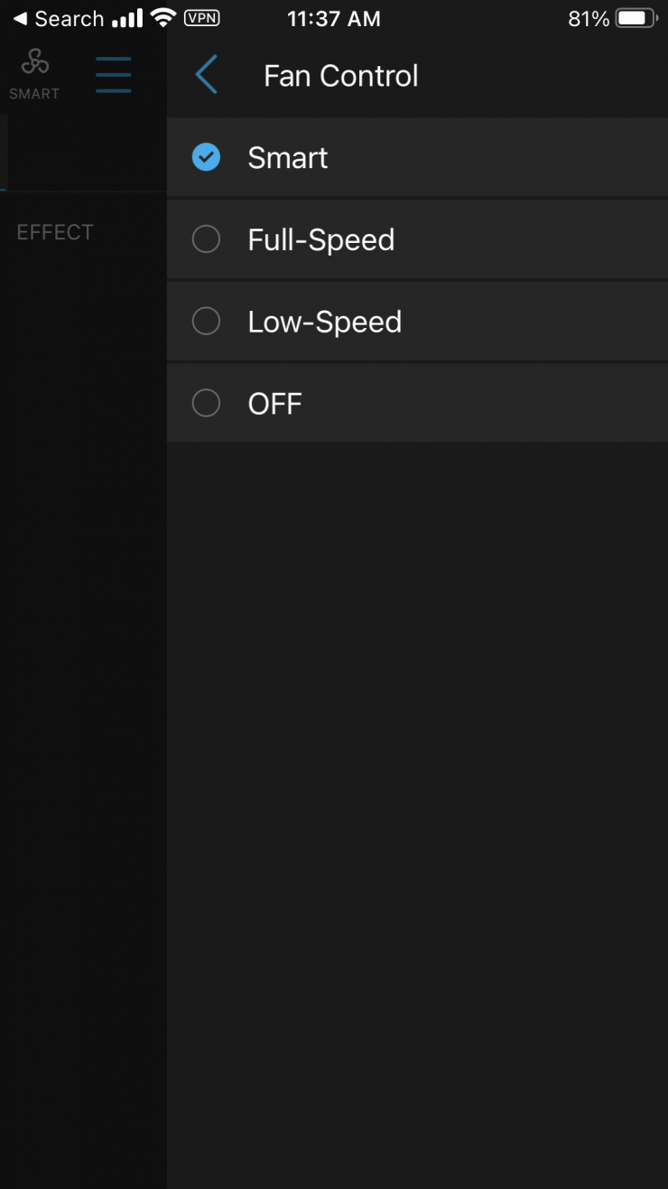Select the OFF radio circle

click(x=207, y=403)
